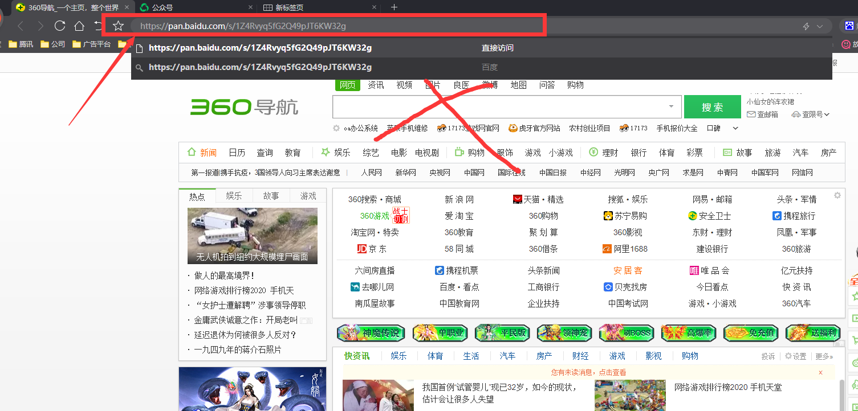Open the 携程机票 site link
The width and height of the screenshot is (858, 411).
(457, 270)
